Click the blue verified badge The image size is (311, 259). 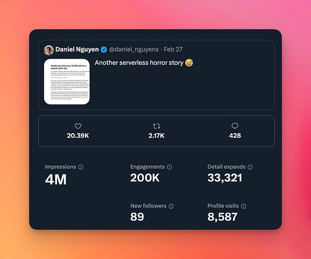104,49
